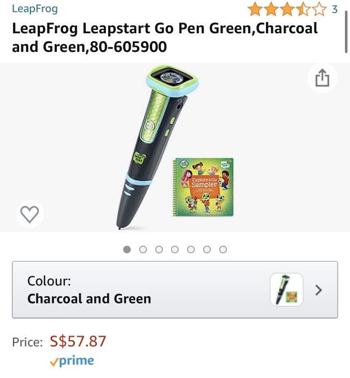Tap the share icon on product image
The height and width of the screenshot is (378, 350).
pyautogui.click(x=322, y=78)
